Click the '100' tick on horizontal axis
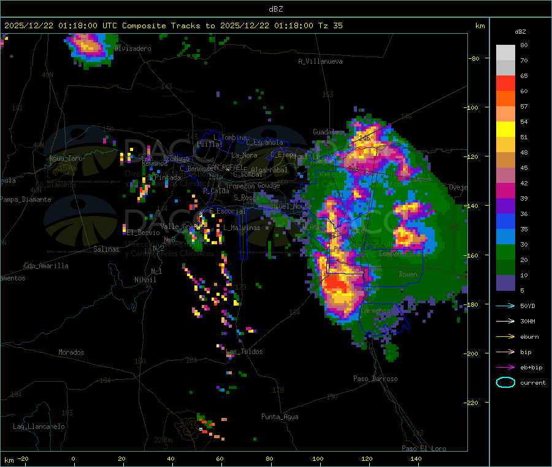 pos(318,458)
